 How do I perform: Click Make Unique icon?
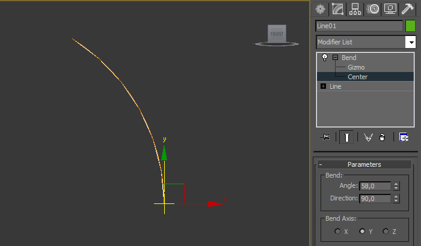(368, 137)
